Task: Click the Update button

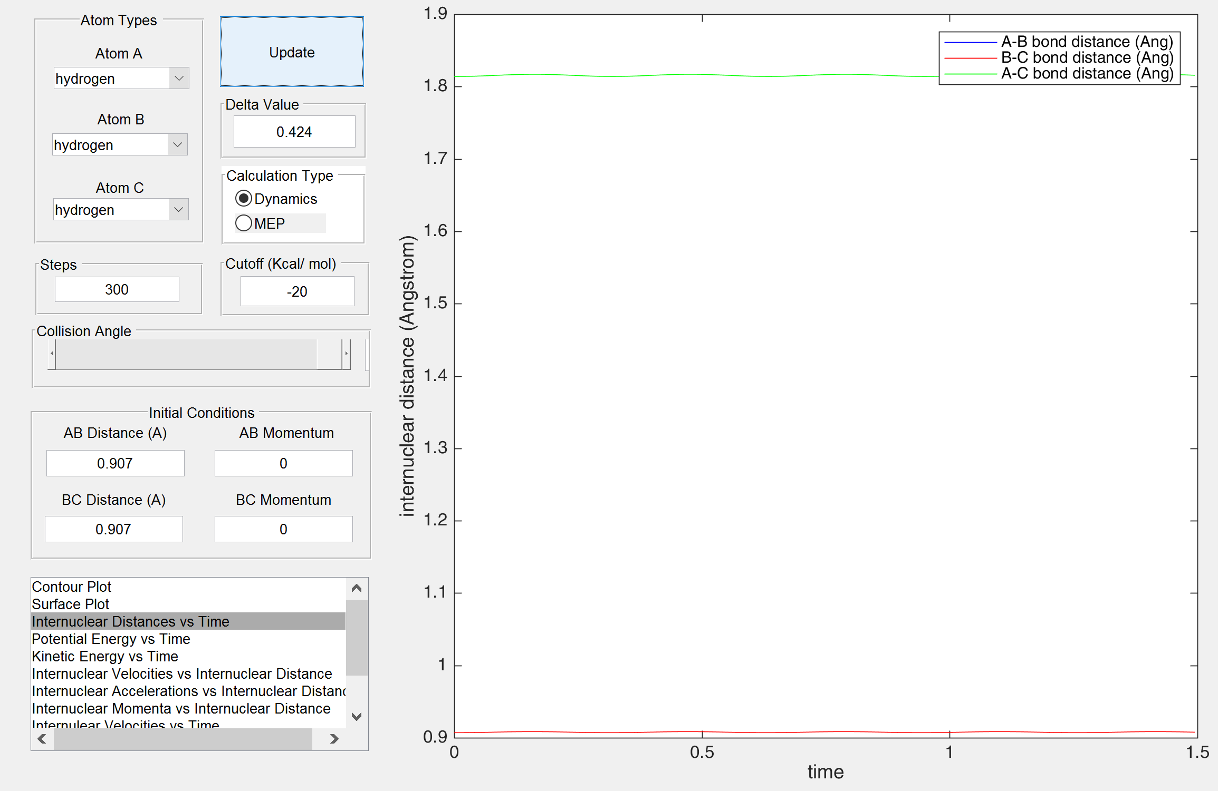Action: click(292, 52)
